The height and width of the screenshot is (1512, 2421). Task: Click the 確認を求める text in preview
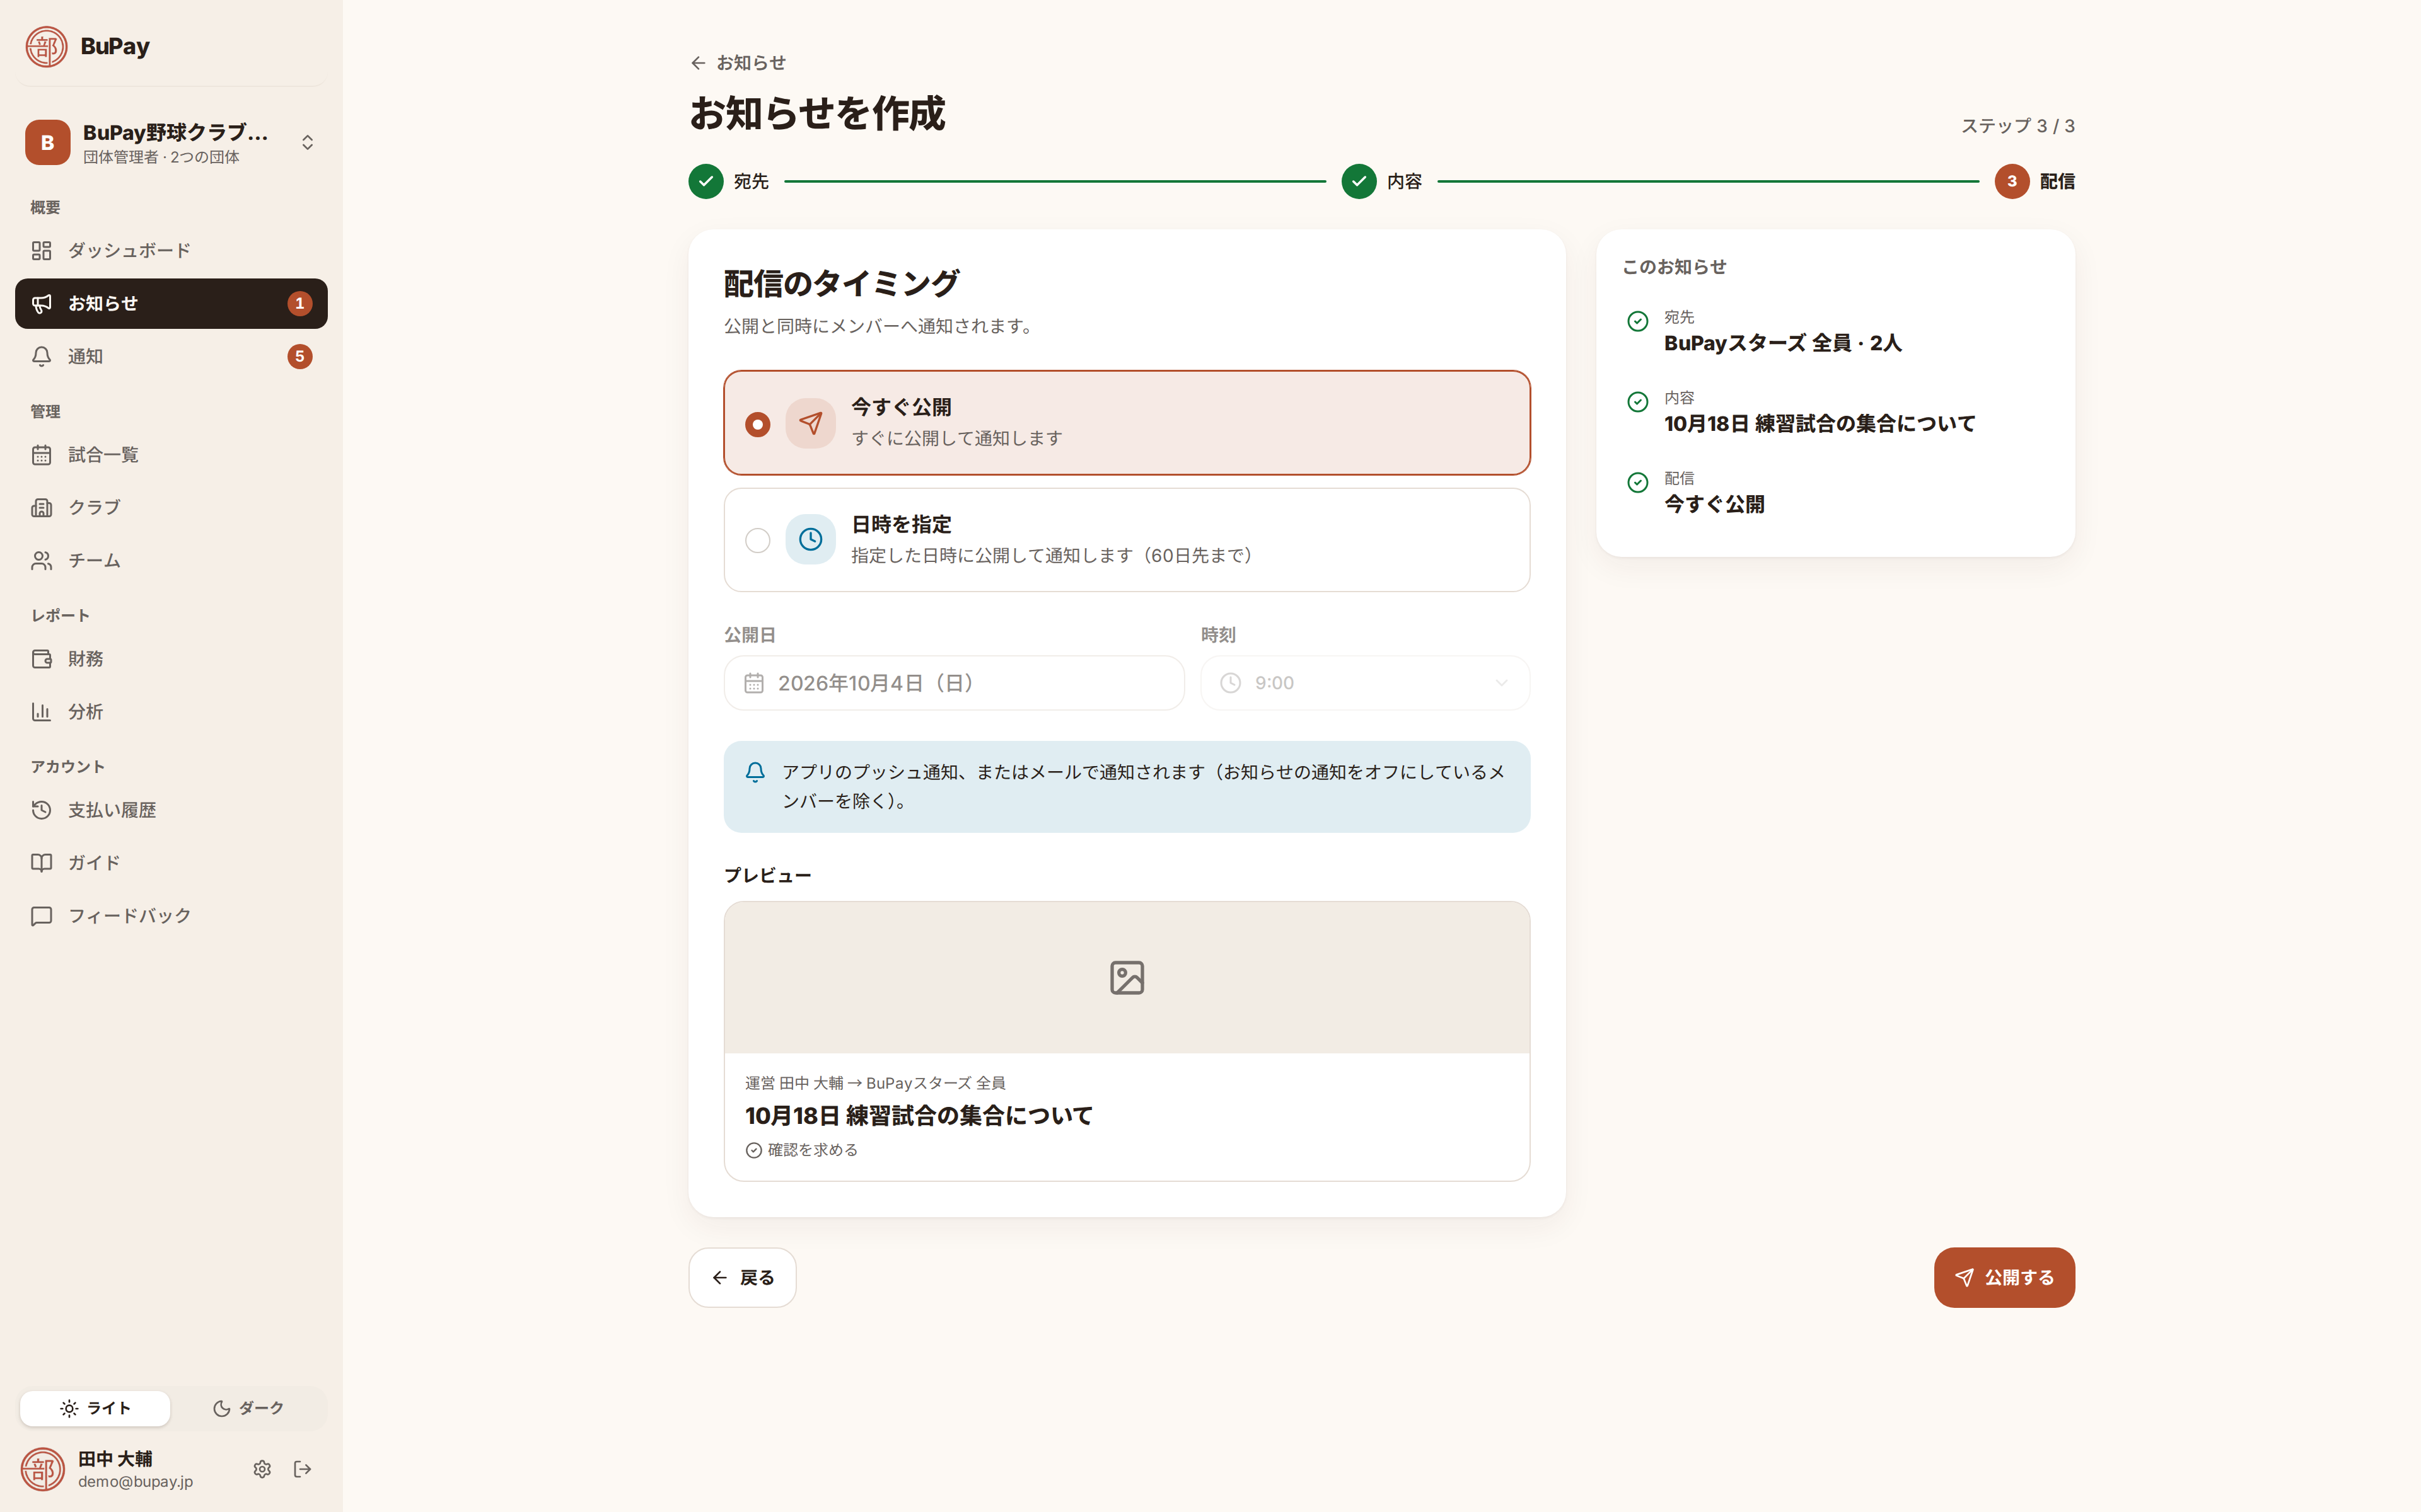(x=812, y=1150)
